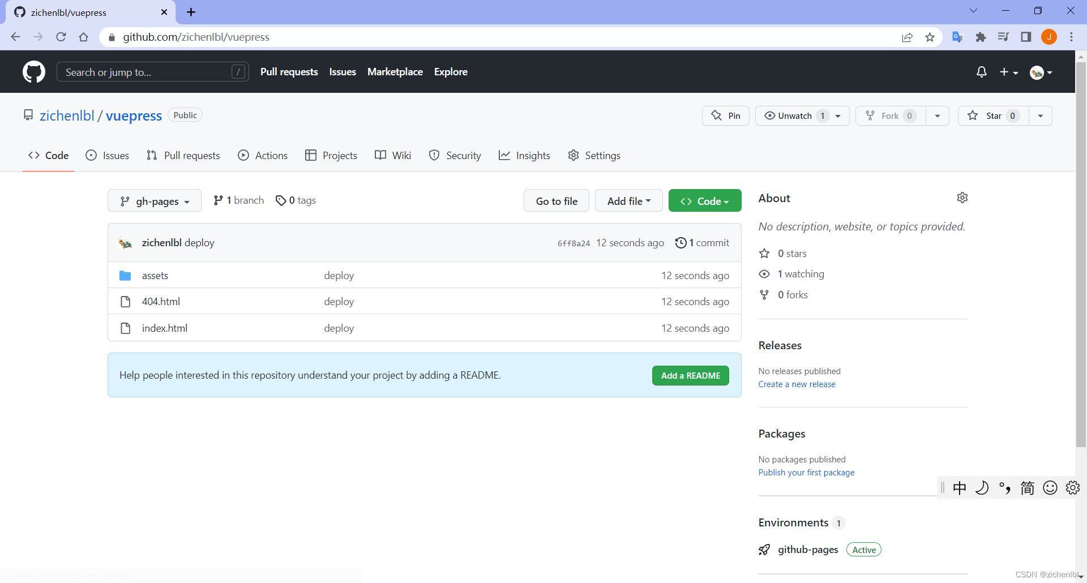
Task: Expand the Fork options dropdown
Action: (938, 115)
